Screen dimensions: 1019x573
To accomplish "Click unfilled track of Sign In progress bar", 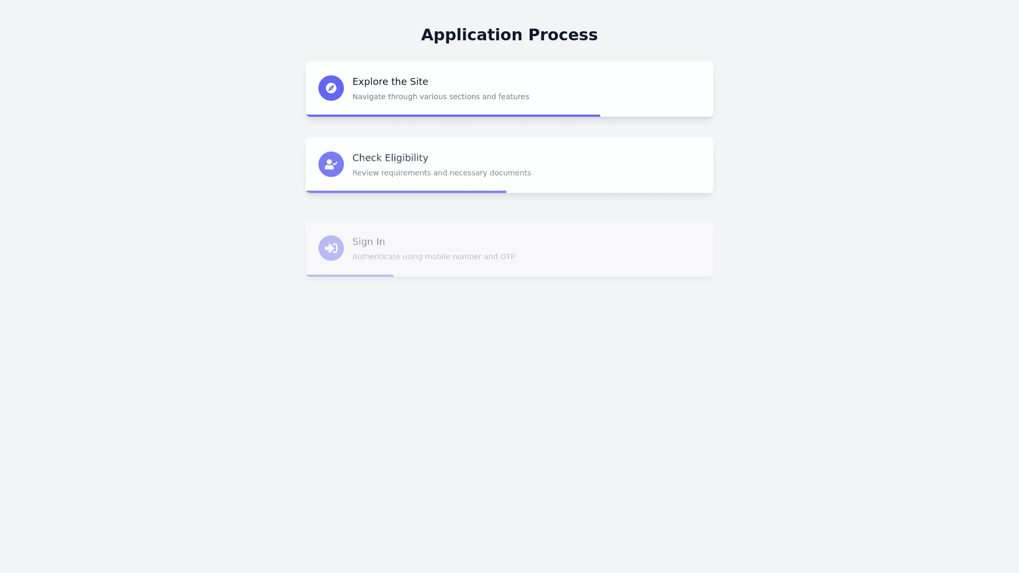I will [552, 275].
